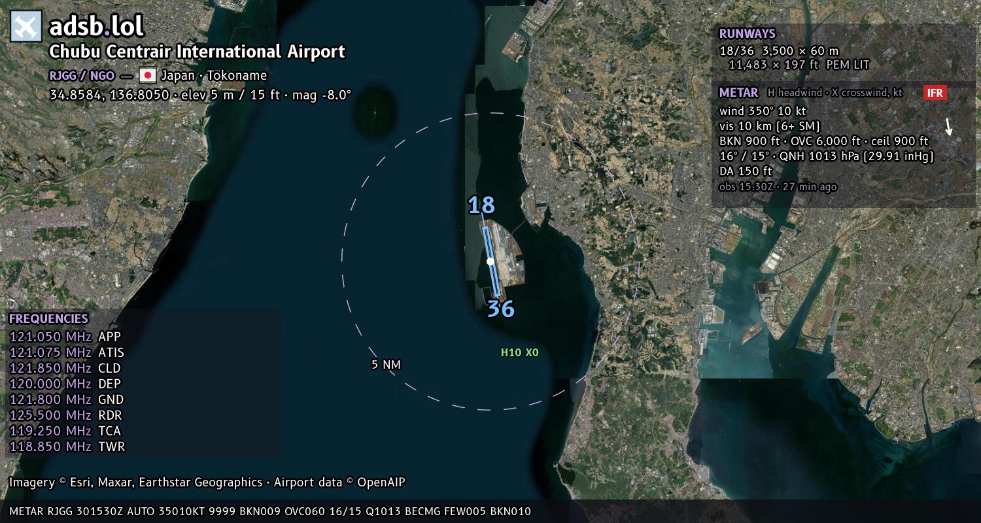Select the Chubu Centrair International Airport name

197,52
